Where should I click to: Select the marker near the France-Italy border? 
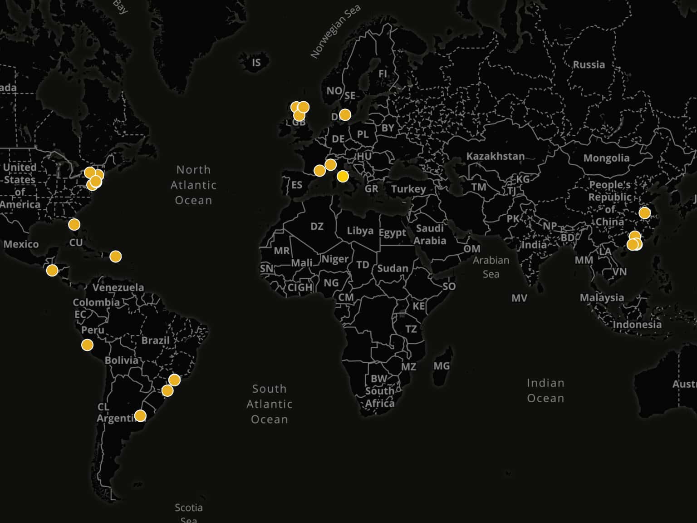coord(330,164)
